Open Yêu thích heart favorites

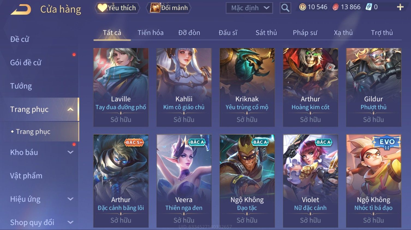117,8
